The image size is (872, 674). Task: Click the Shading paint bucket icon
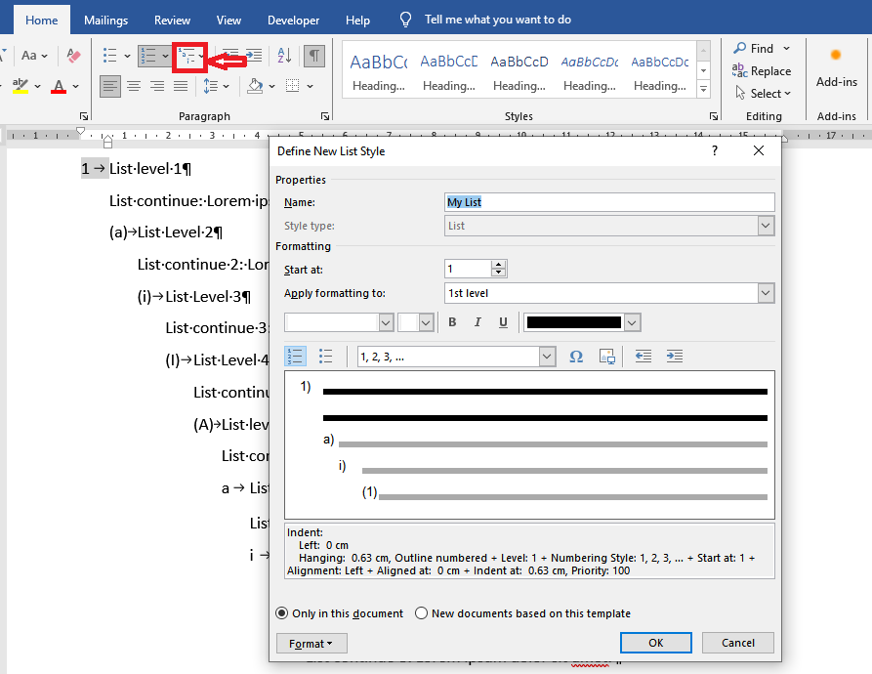click(x=255, y=86)
